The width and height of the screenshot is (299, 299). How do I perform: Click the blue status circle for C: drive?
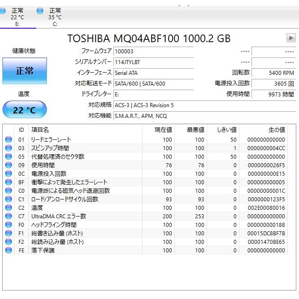tap(40, 11)
